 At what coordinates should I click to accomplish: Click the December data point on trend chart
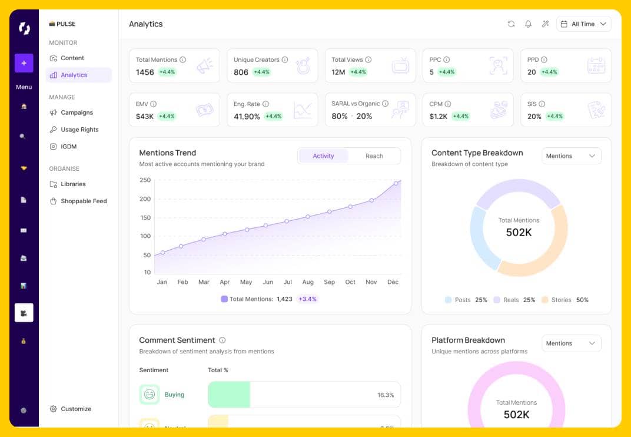(396, 183)
